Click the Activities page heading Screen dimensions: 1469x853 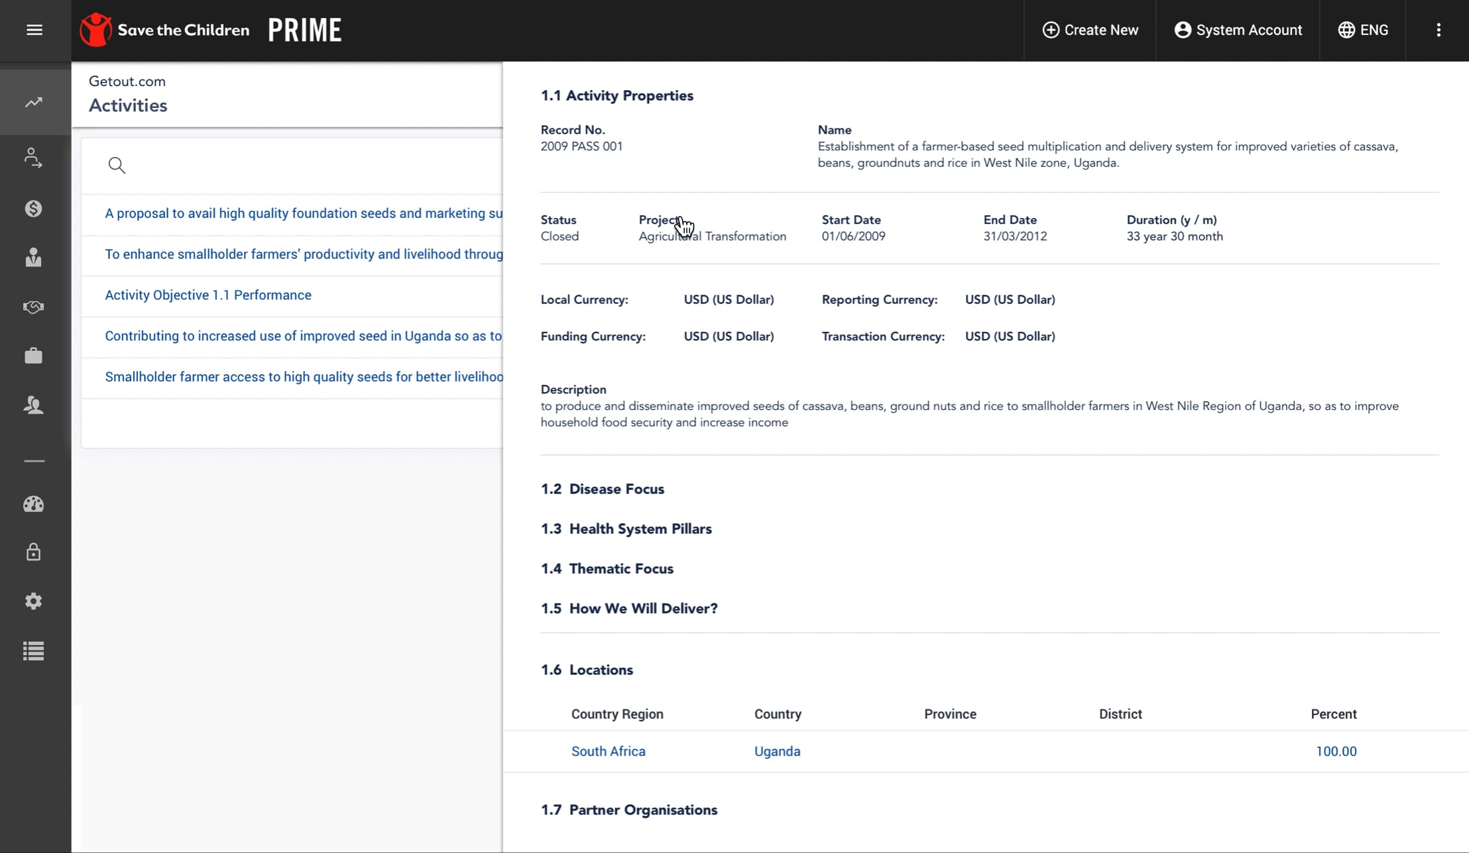pyautogui.click(x=128, y=105)
